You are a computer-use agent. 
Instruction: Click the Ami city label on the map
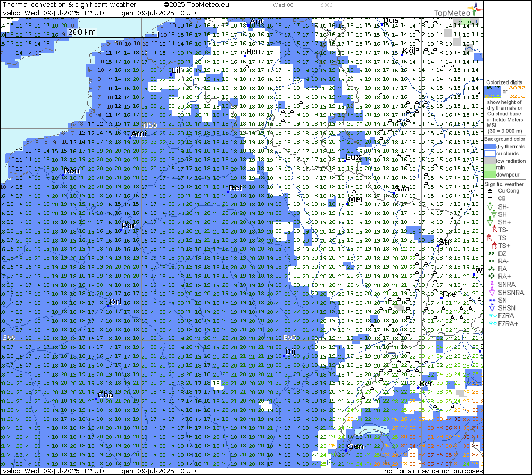pos(139,134)
